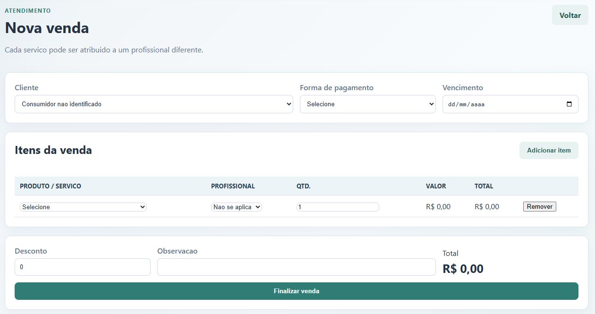
Task: Click the PROFISSIONAL column header
Action: pos(233,186)
